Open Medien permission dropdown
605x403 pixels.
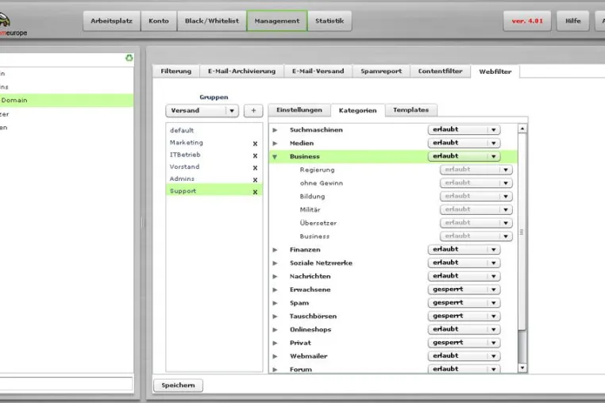coord(464,143)
